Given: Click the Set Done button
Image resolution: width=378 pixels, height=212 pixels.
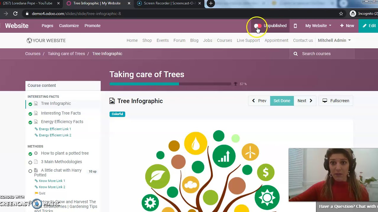Looking at the screenshot, I should (282, 101).
